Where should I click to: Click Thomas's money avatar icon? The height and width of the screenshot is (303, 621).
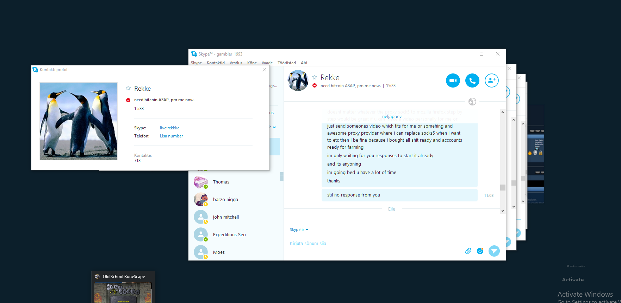click(x=201, y=182)
